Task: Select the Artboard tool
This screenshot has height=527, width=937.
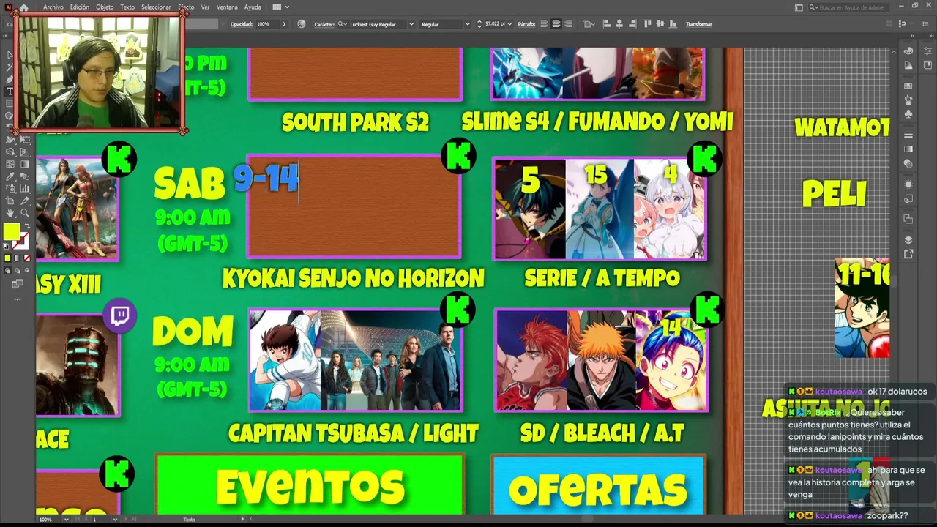Action: click(10, 201)
